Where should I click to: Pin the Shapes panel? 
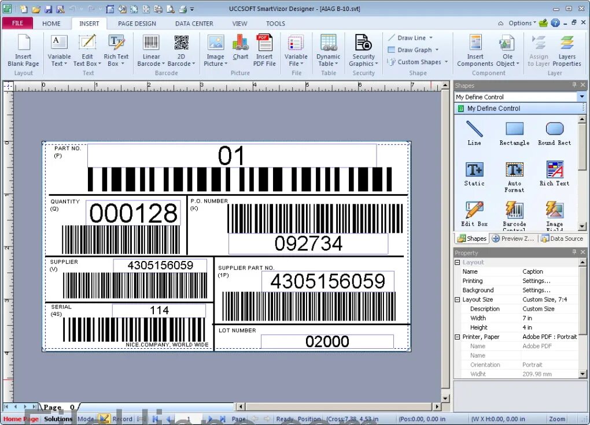point(574,85)
